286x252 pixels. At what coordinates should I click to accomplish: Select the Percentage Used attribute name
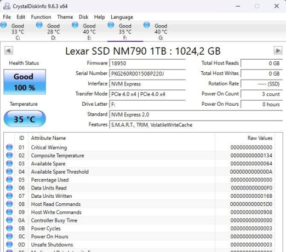tap(50, 180)
